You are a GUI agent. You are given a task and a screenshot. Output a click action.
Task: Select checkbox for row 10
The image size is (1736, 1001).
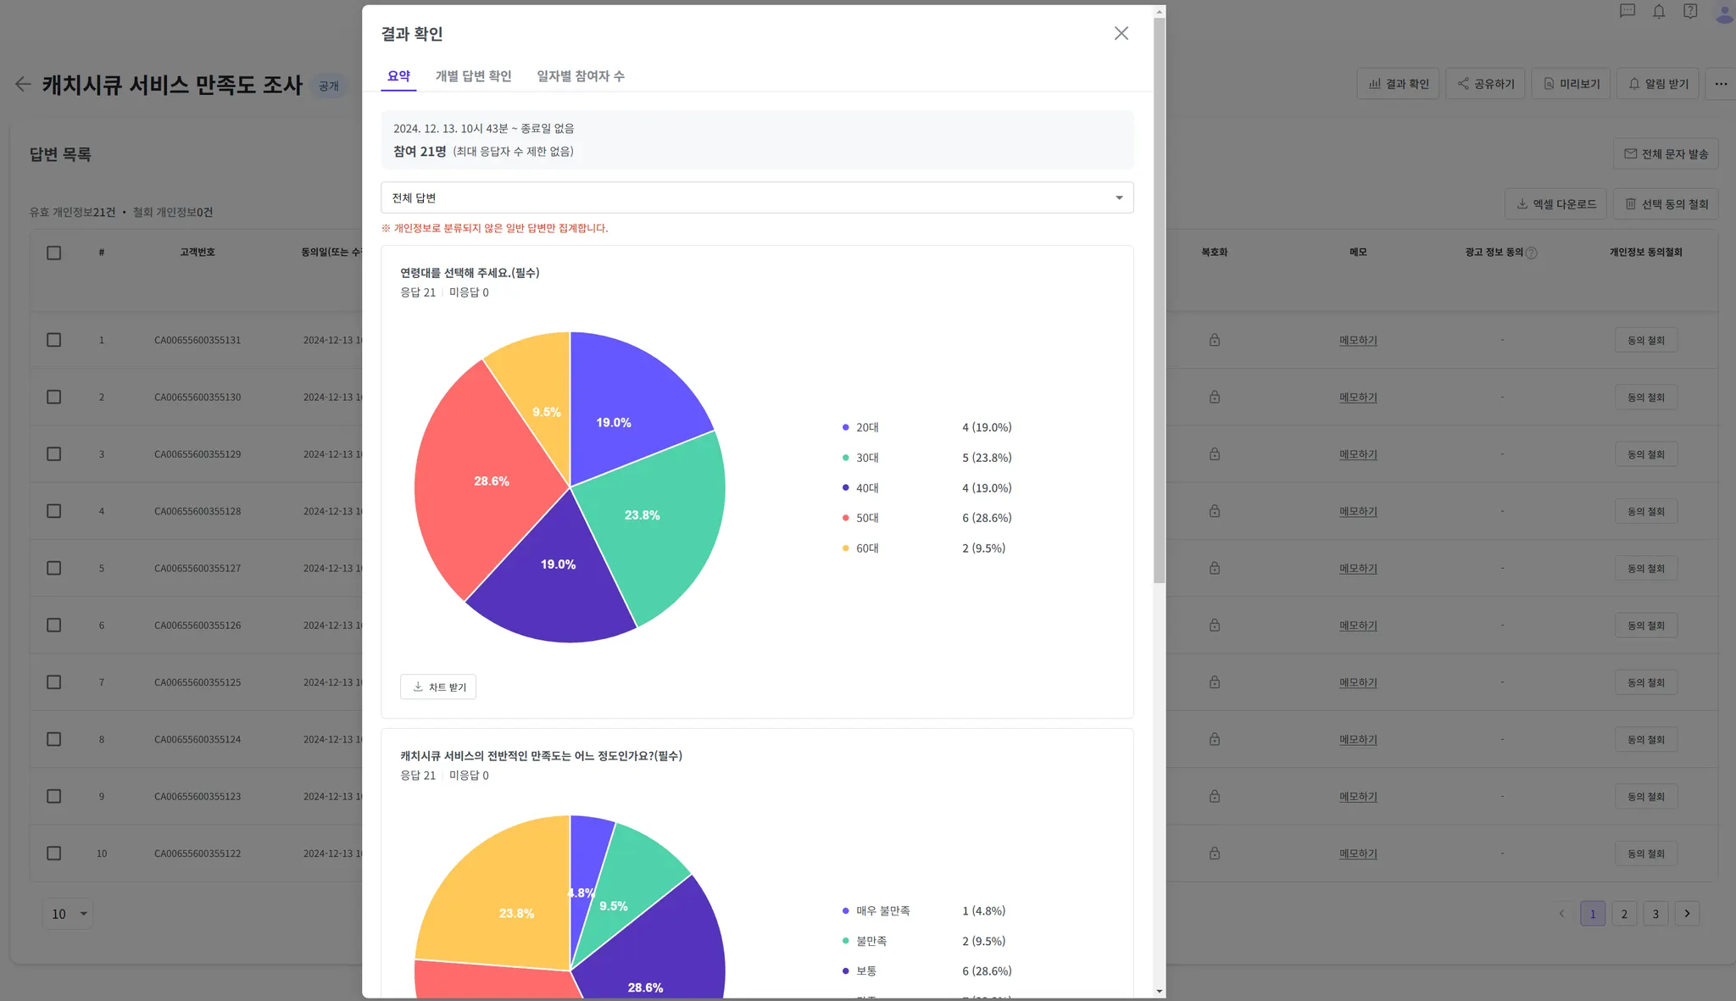54,854
